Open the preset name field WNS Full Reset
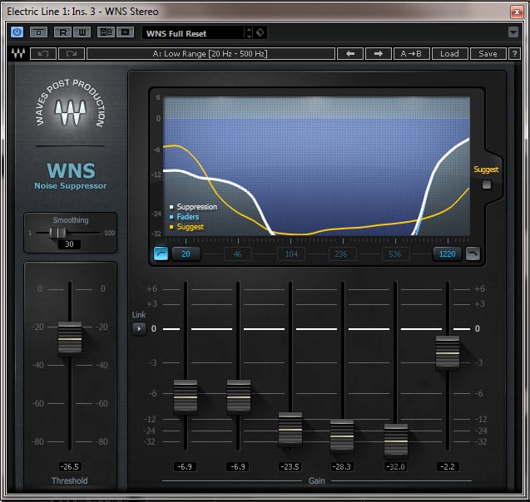530x502 pixels. point(193,33)
